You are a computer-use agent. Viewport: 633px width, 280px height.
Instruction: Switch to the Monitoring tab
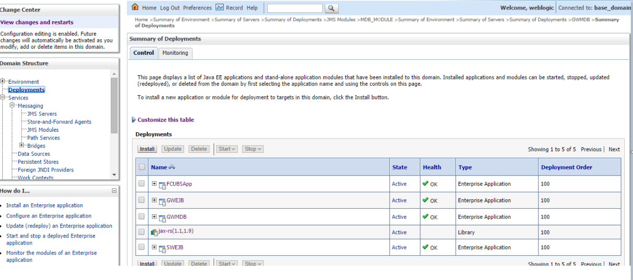coord(175,53)
